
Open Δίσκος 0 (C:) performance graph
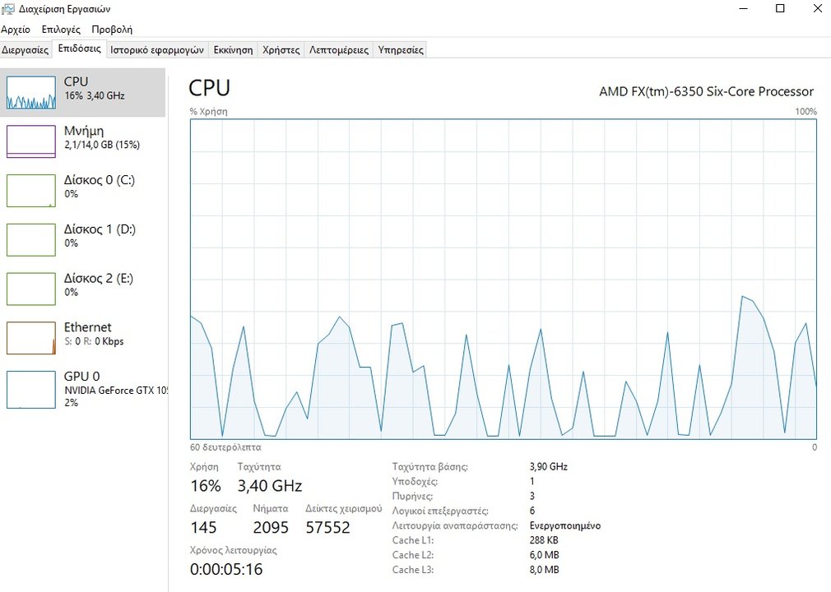[x=31, y=191]
